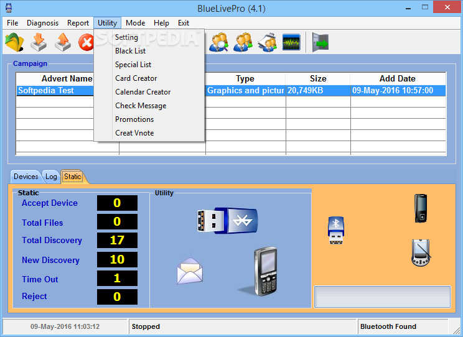Click the status bar date and time

65,326
